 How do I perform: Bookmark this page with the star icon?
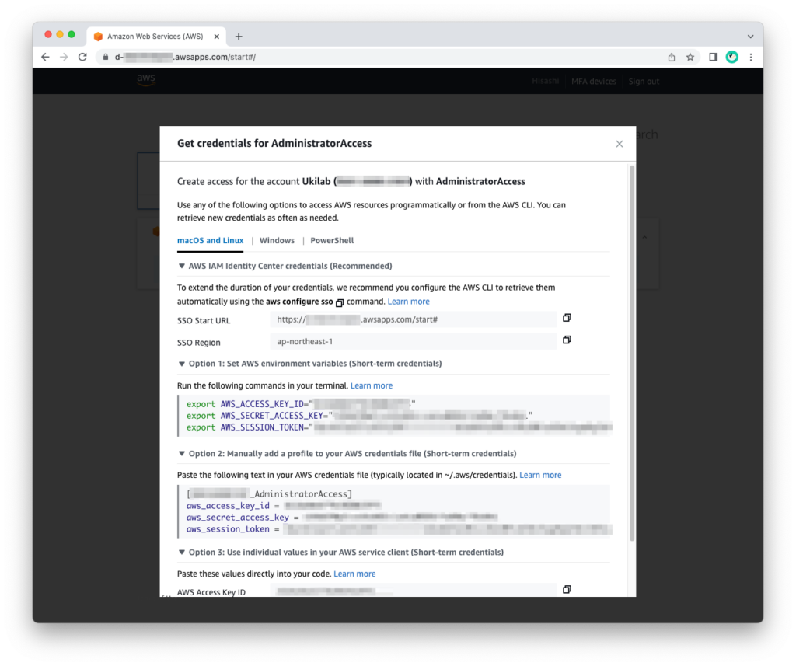click(690, 57)
